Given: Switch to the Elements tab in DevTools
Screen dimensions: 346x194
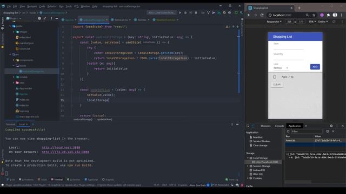Looking at the screenshot, I should click(265, 126).
